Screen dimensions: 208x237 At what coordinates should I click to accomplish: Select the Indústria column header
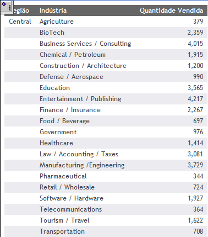(53, 10)
